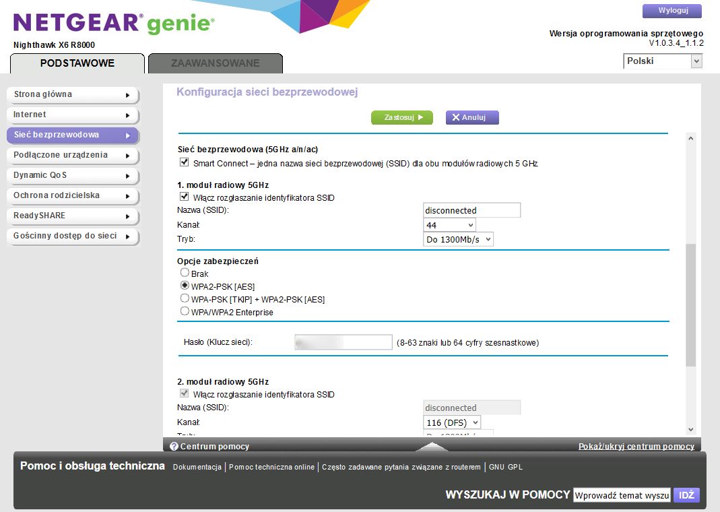Select WPA-PSK [TKIP] + WPA2-PSK [AES] option
Screen dimensions: 720x512
(x=185, y=298)
